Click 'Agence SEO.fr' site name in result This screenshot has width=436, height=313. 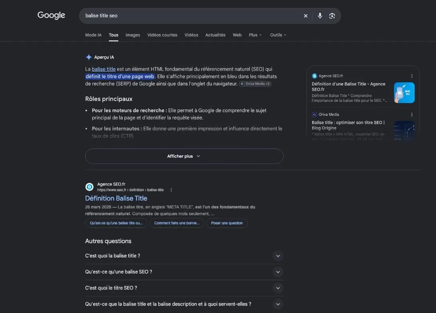click(x=111, y=184)
